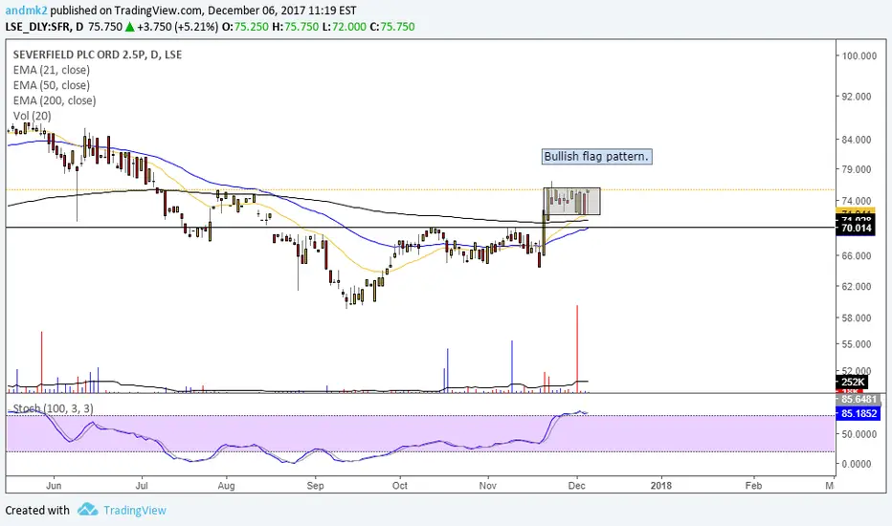Click the 55.000 price axis label
Screen dimensions: 892x526
[x=857, y=344]
